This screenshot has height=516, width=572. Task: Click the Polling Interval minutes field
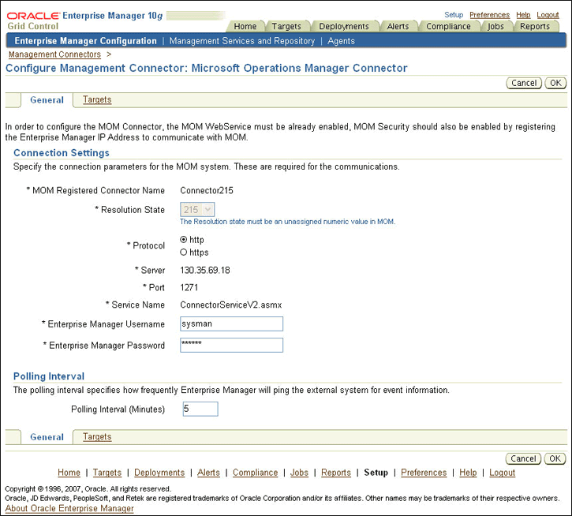(x=200, y=409)
